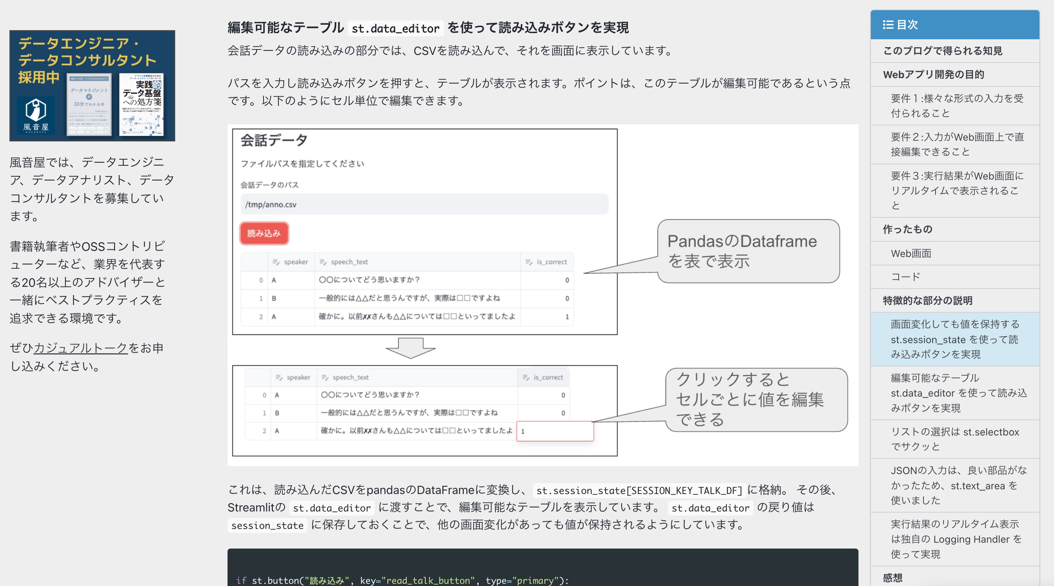Select highlighted st.session_state 読み込みボタン entry
The height and width of the screenshot is (586, 1054).
click(955, 339)
